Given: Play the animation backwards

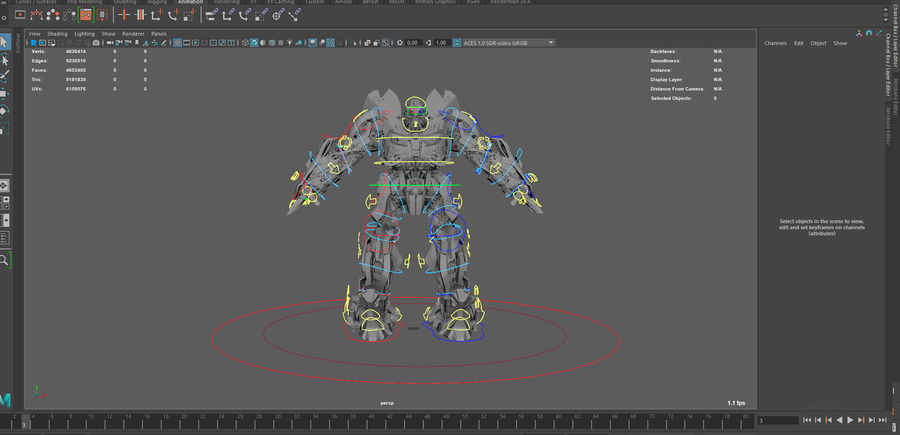Looking at the screenshot, I should (839, 420).
